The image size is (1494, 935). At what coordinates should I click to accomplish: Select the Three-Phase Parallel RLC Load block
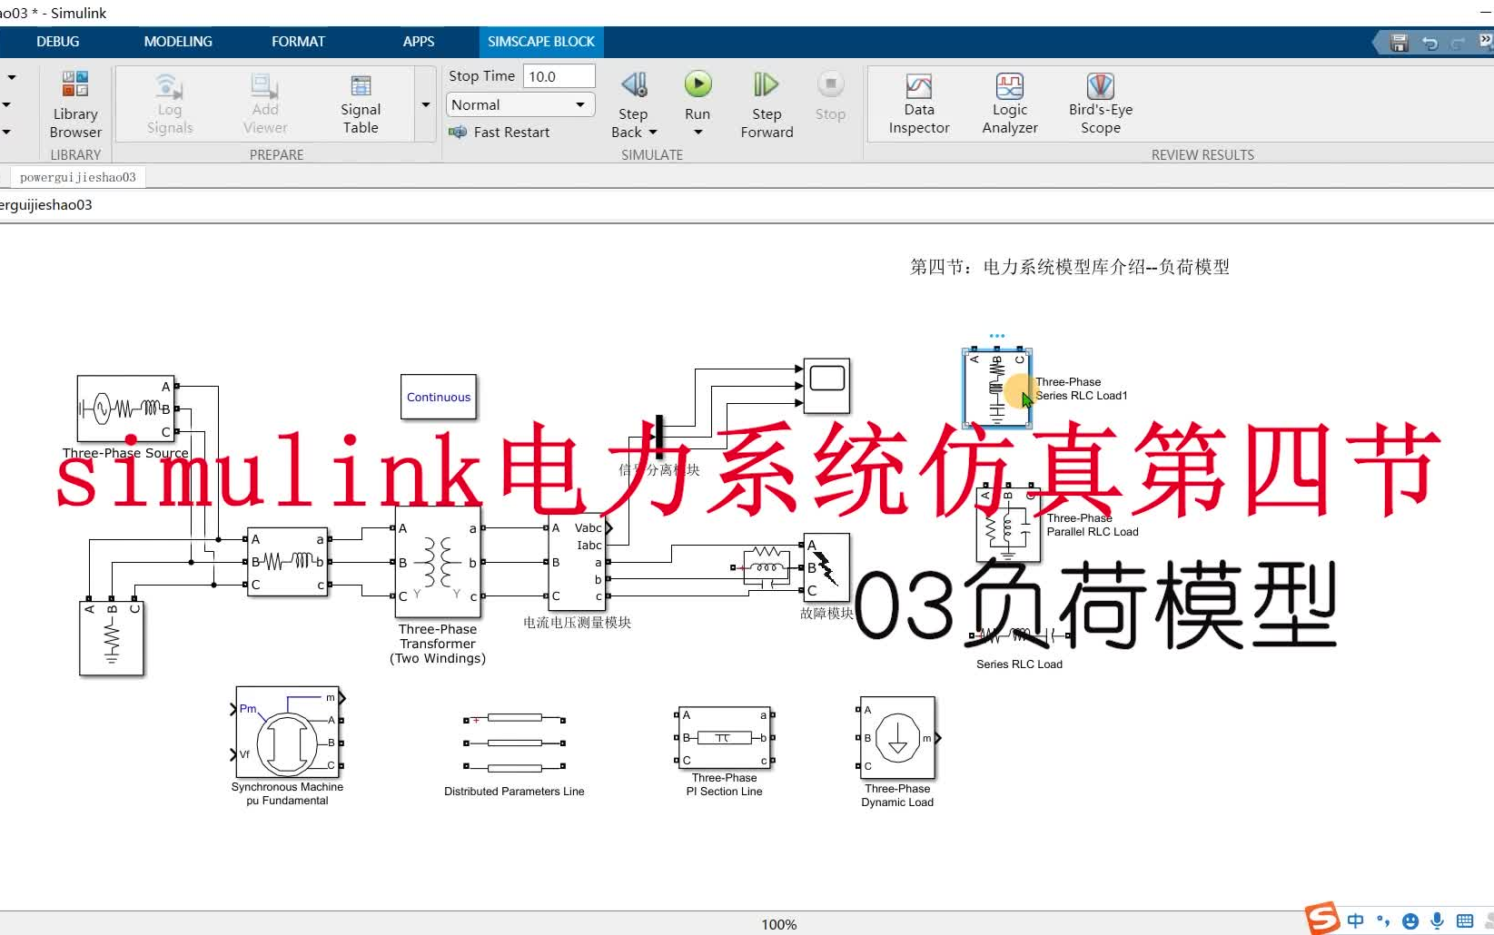[x=1008, y=524]
